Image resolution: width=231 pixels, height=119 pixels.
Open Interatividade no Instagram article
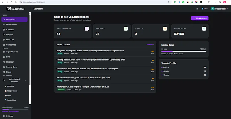83,78
